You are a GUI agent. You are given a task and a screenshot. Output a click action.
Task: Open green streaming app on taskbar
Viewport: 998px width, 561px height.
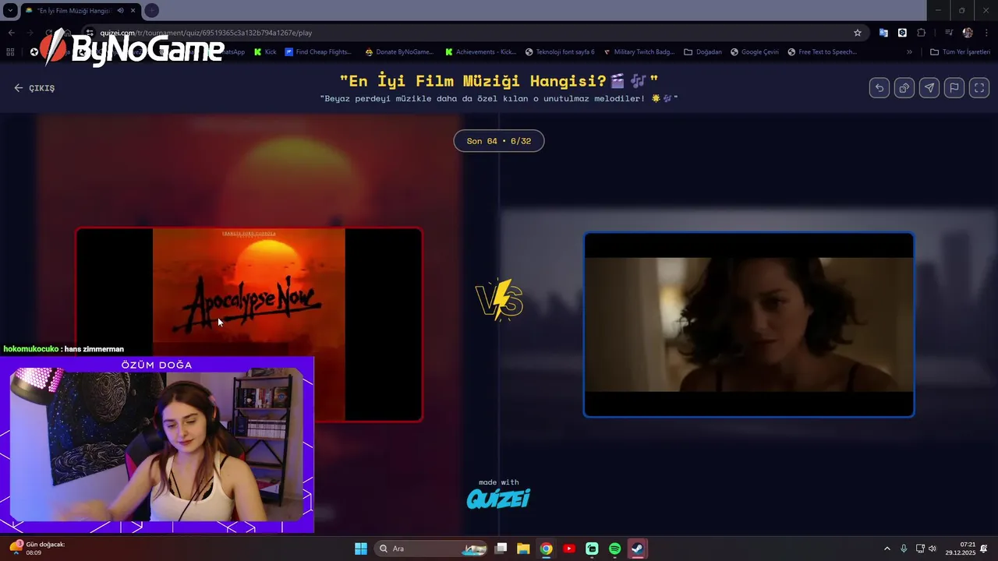click(592, 549)
